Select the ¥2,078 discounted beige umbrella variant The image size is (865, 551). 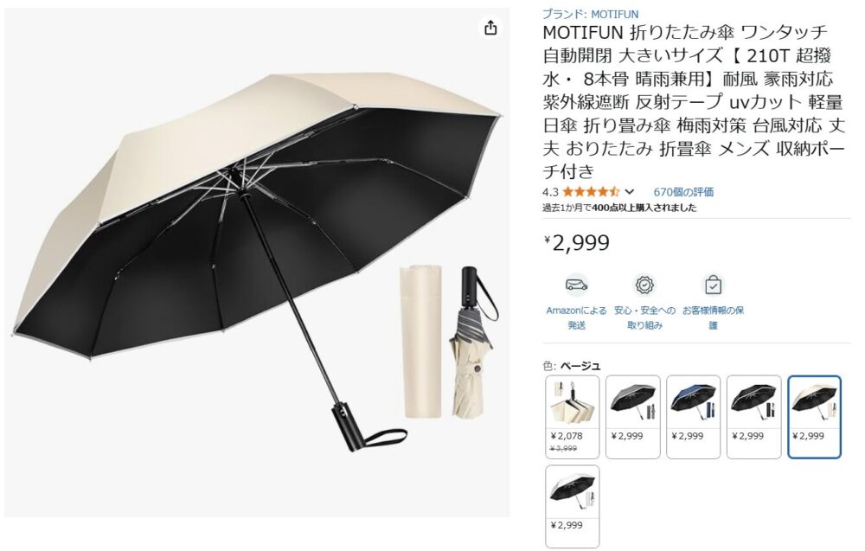coord(572,417)
